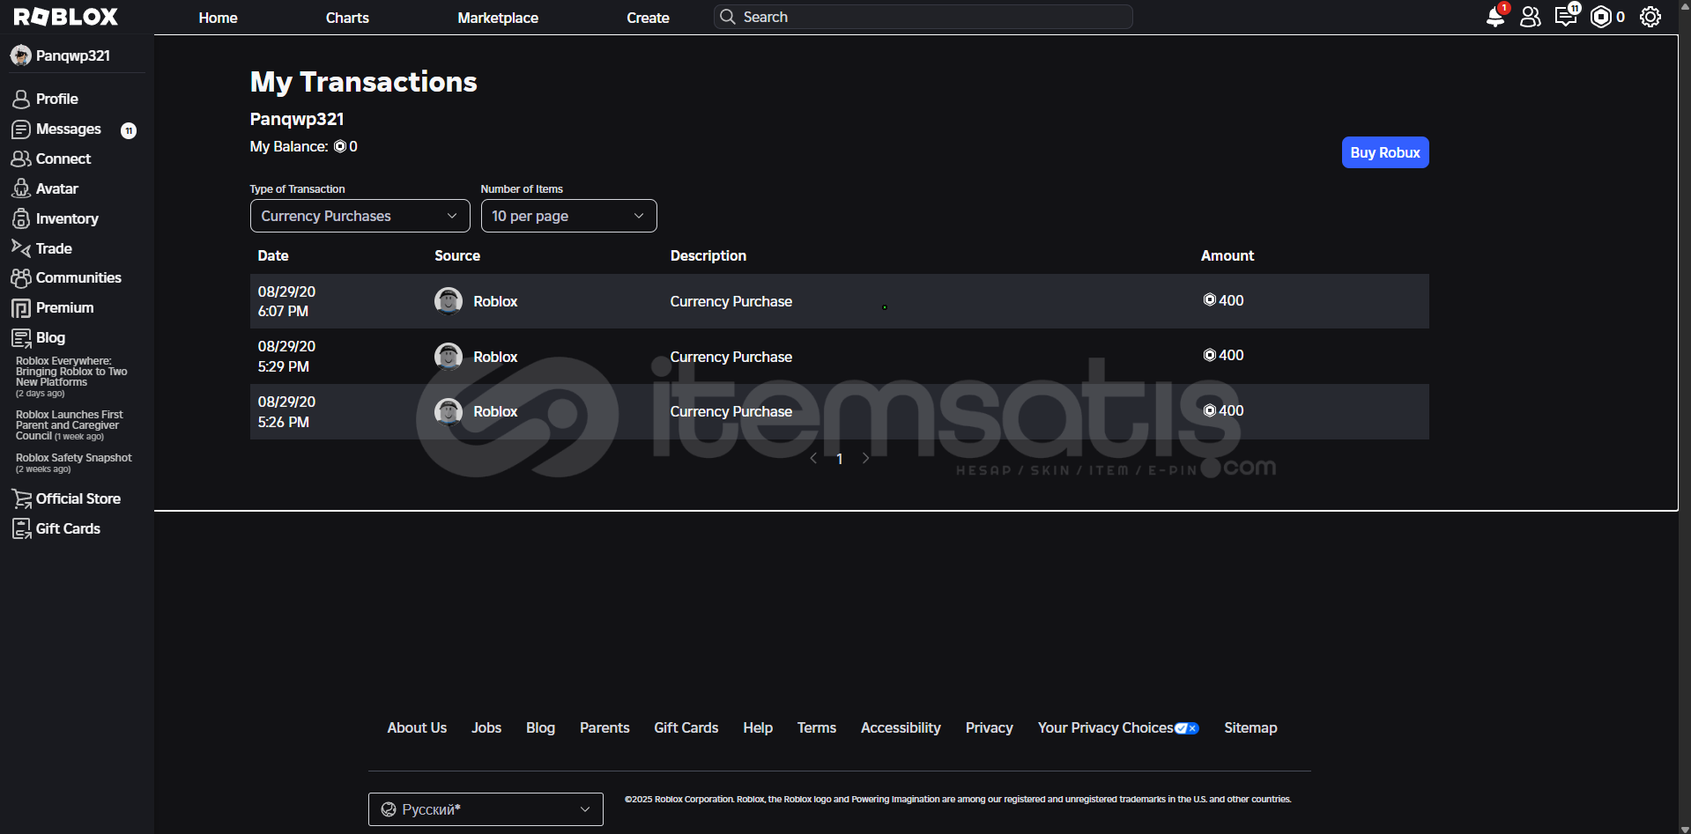Screen dimensions: 1691x834
Task: Go to Inventory in the sidebar
Action: pos(66,218)
